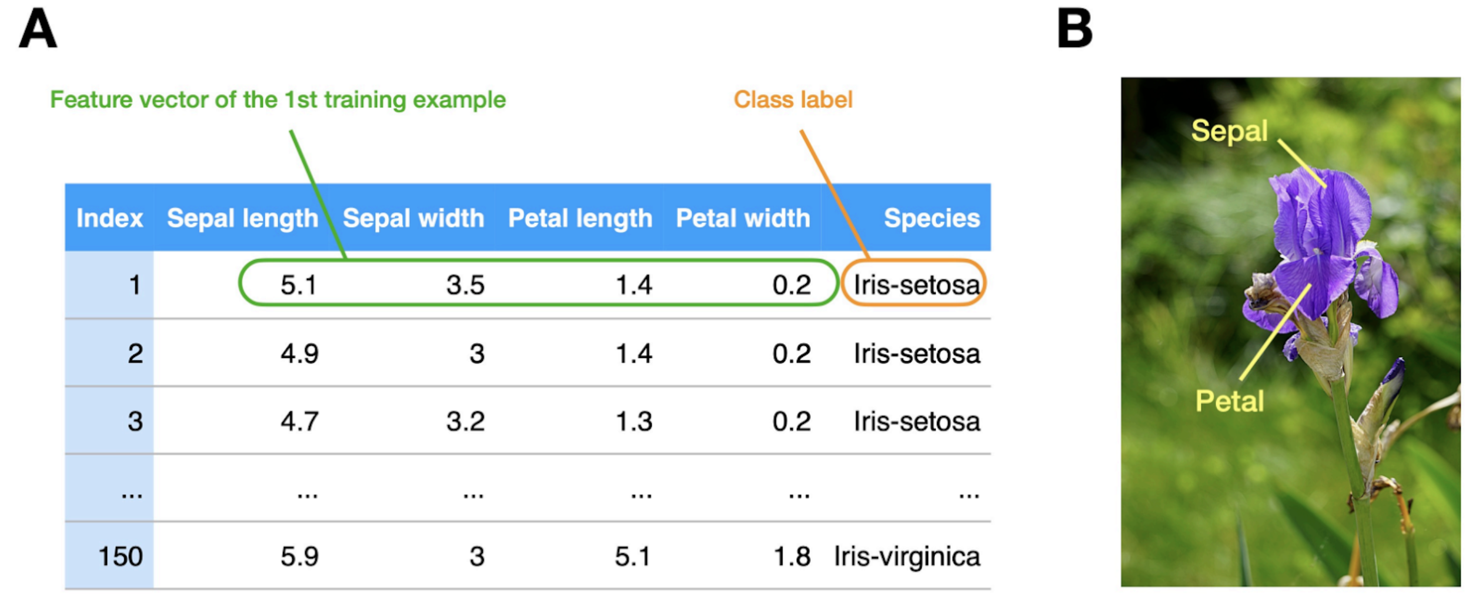Click the Petal length column header

pyautogui.click(x=580, y=218)
